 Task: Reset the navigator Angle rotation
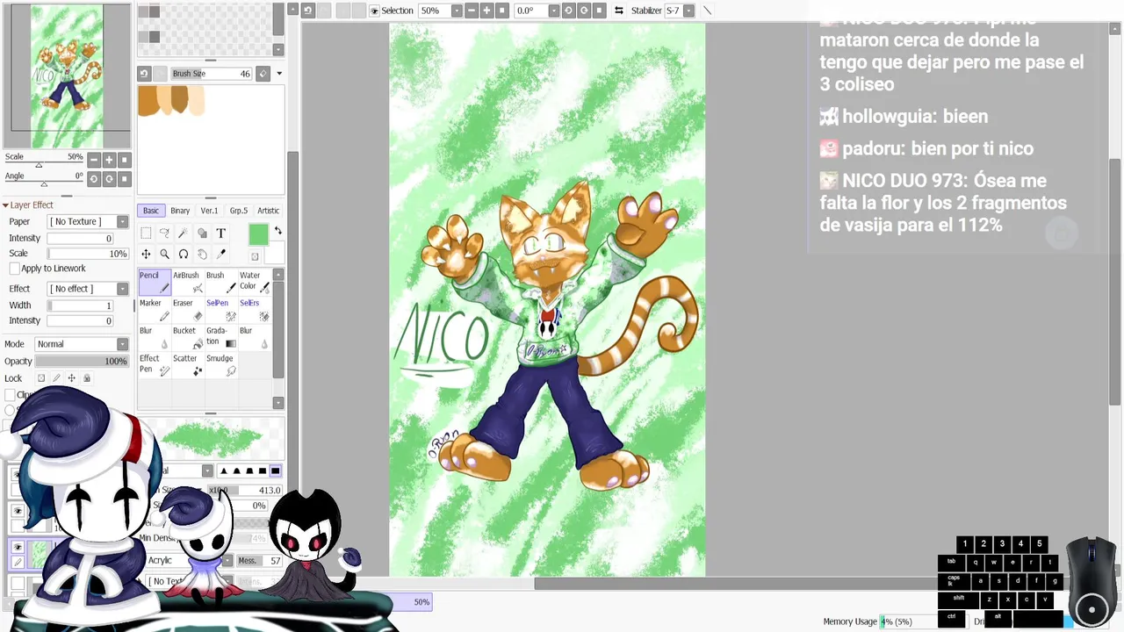tap(124, 179)
